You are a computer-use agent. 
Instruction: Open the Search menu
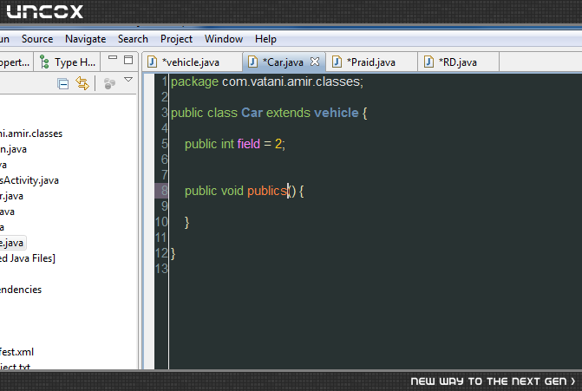tap(133, 39)
